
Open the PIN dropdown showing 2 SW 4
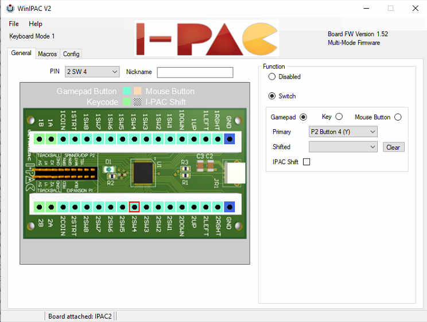(92, 72)
